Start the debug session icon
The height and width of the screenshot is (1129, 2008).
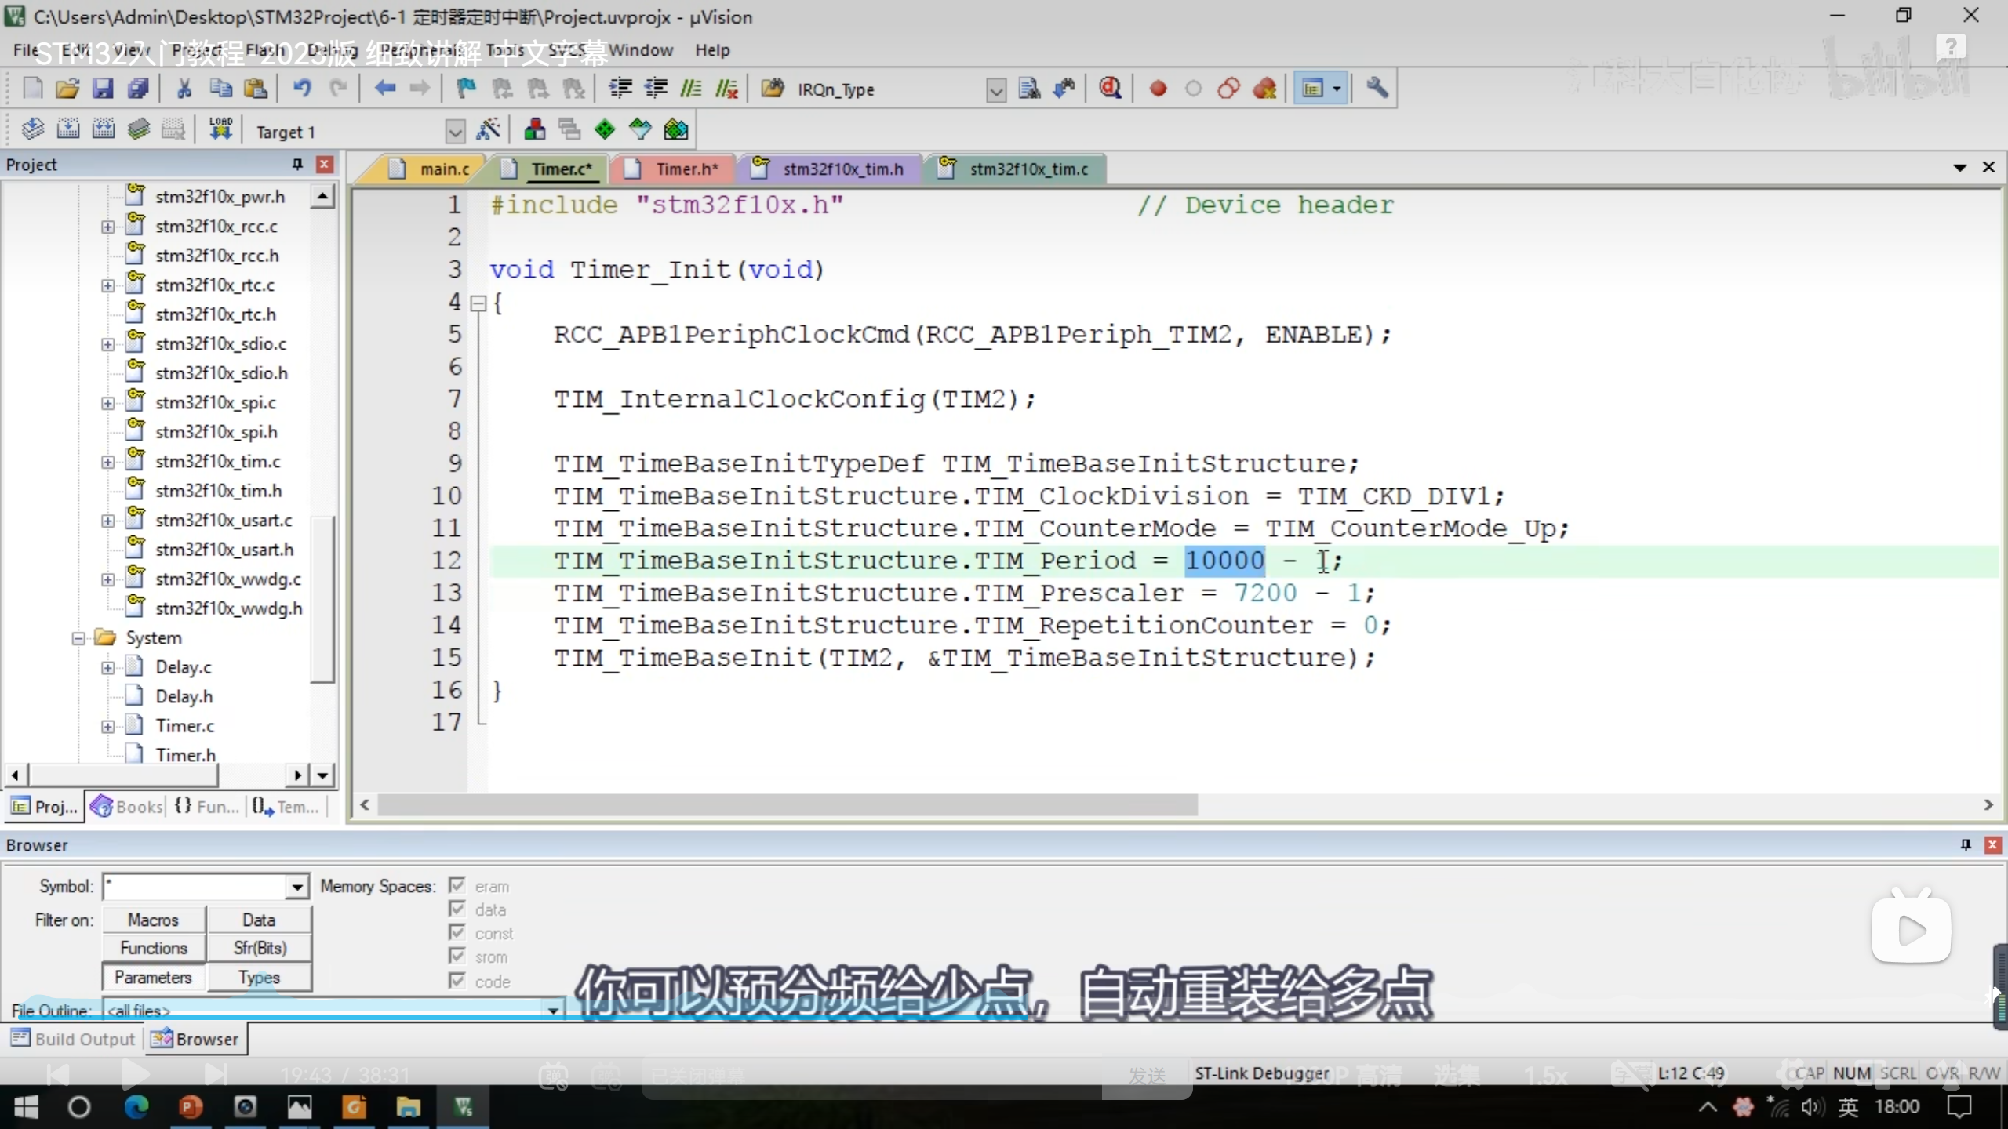(x=1109, y=89)
